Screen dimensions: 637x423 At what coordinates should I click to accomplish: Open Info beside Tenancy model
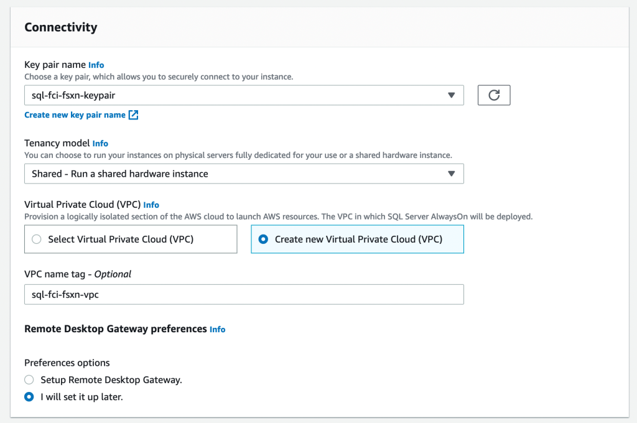pos(100,143)
